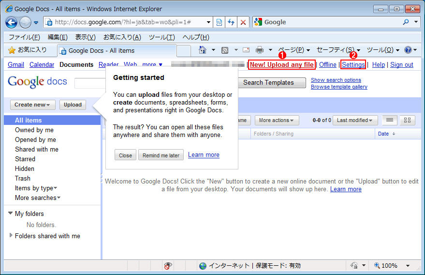
Task: Open the Trash view
Action: tap(23, 178)
